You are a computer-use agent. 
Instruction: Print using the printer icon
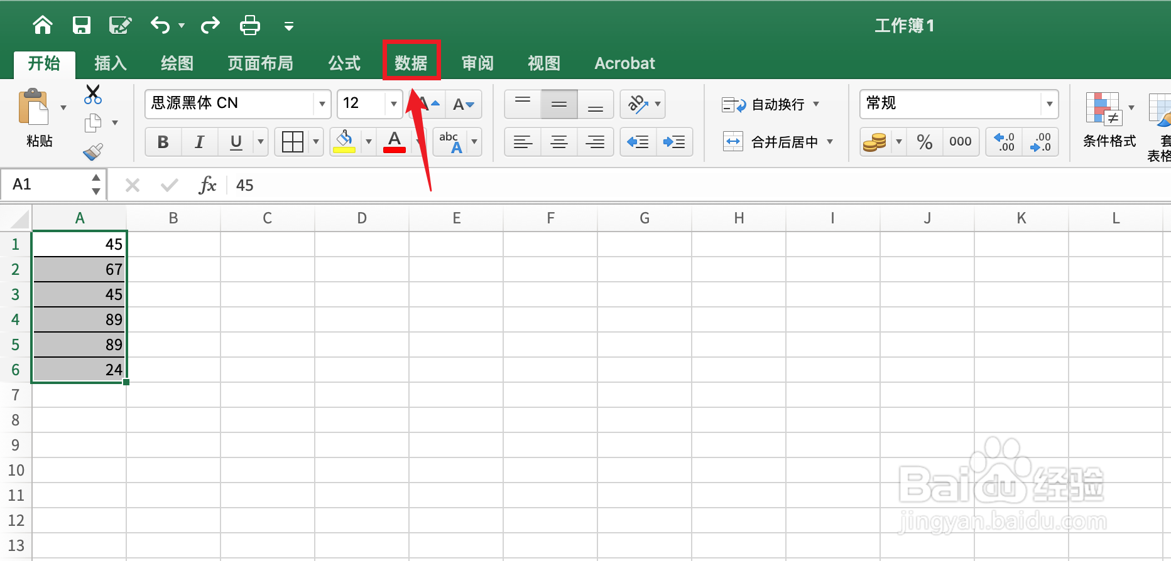(250, 25)
